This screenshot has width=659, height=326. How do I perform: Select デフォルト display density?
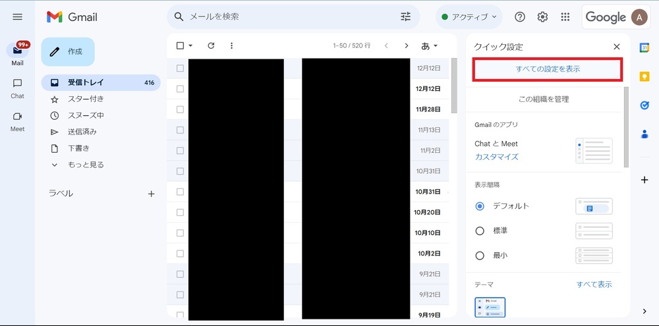point(480,206)
